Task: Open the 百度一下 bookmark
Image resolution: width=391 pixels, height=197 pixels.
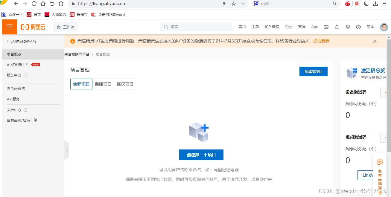Action: click(x=12, y=14)
